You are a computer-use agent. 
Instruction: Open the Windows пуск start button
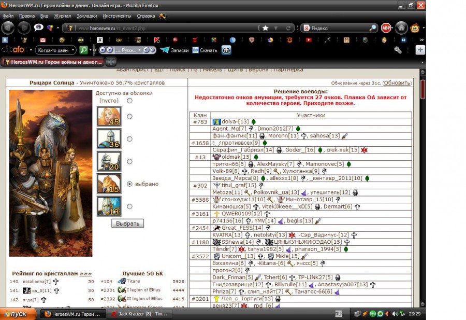click(x=18, y=314)
